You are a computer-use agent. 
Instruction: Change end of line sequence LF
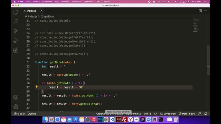[x=156, y=114]
